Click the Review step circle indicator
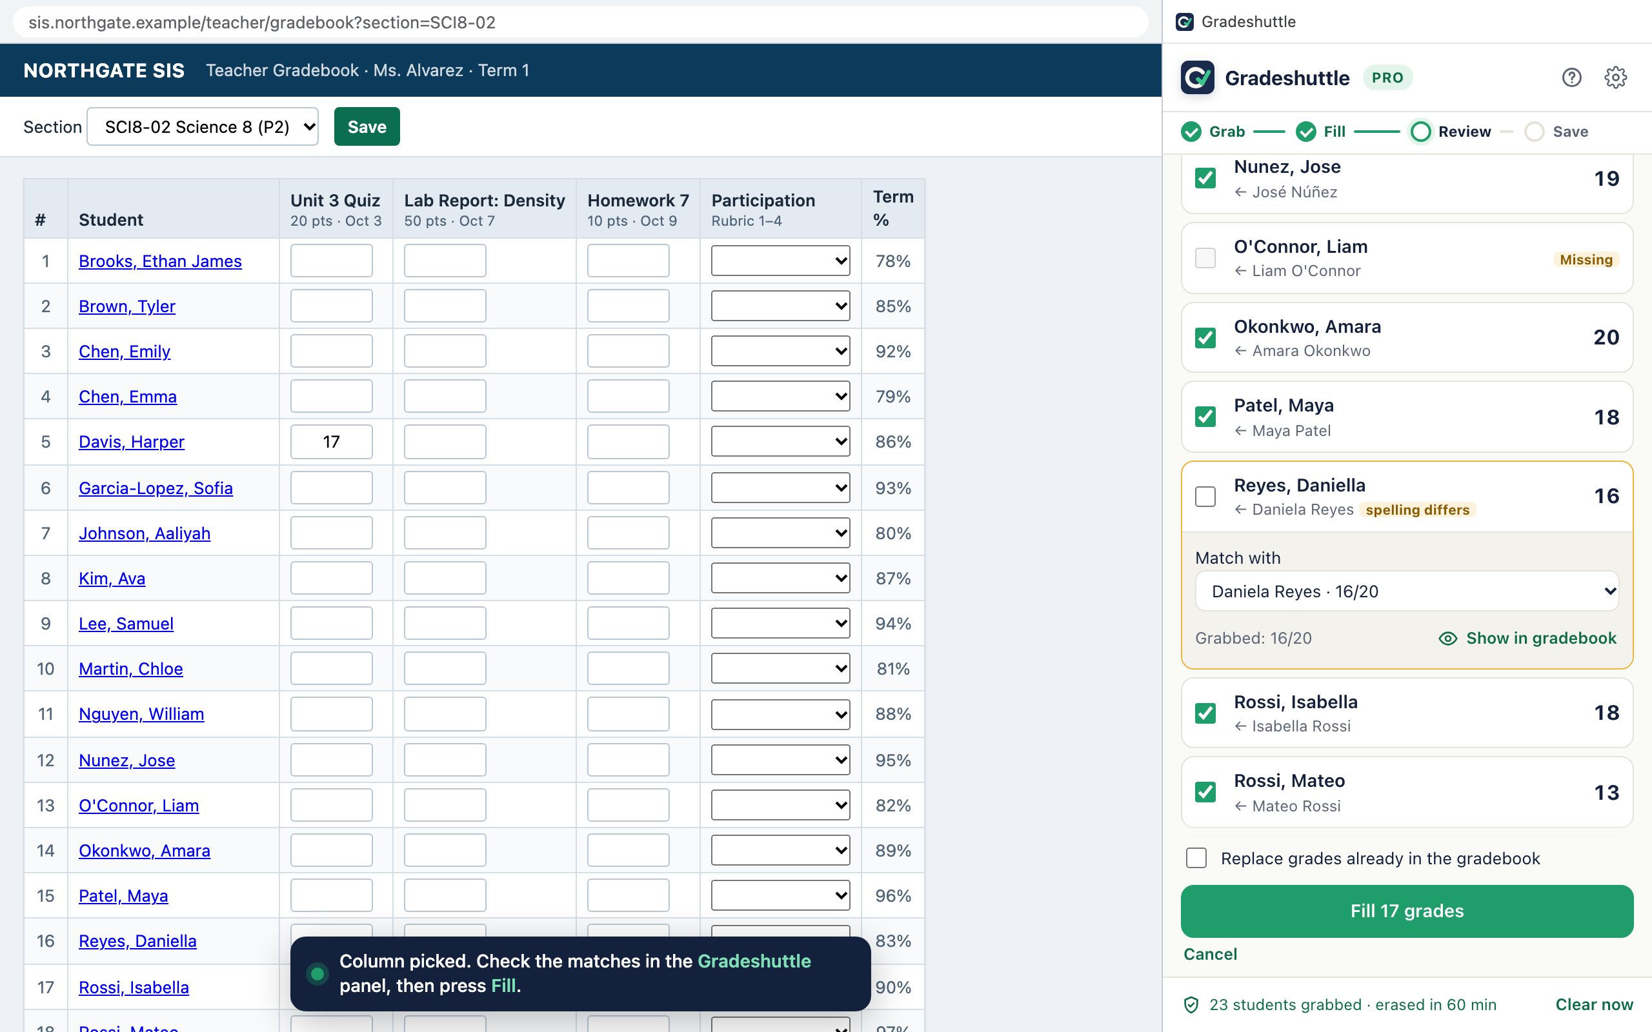Screen dimensions: 1652x1032 (x=1420, y=132)
